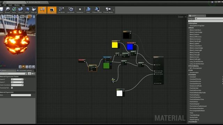Select the blue color node swatch
The height and width of the screenshot is (125, 223).
pos(130,47)
